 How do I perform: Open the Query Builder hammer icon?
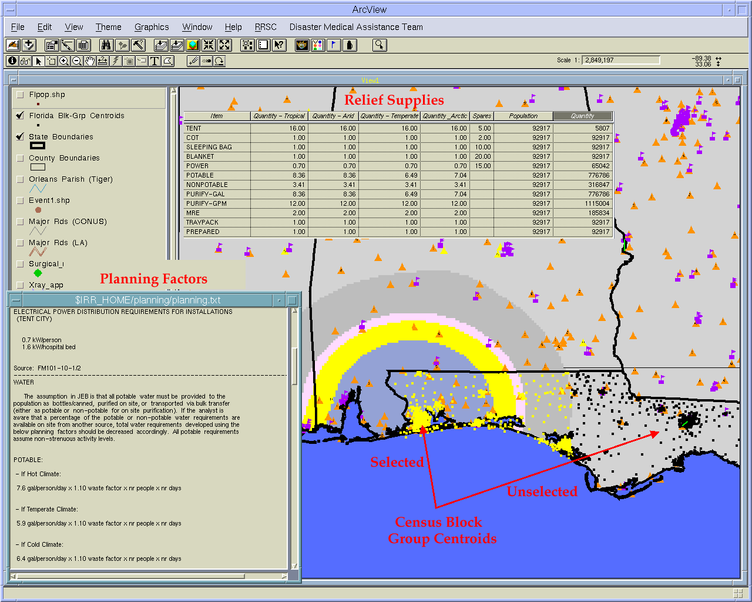pos(138,45)
